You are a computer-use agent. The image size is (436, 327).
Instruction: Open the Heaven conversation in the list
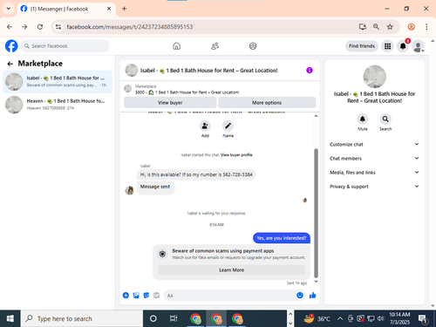pos(58,105)
